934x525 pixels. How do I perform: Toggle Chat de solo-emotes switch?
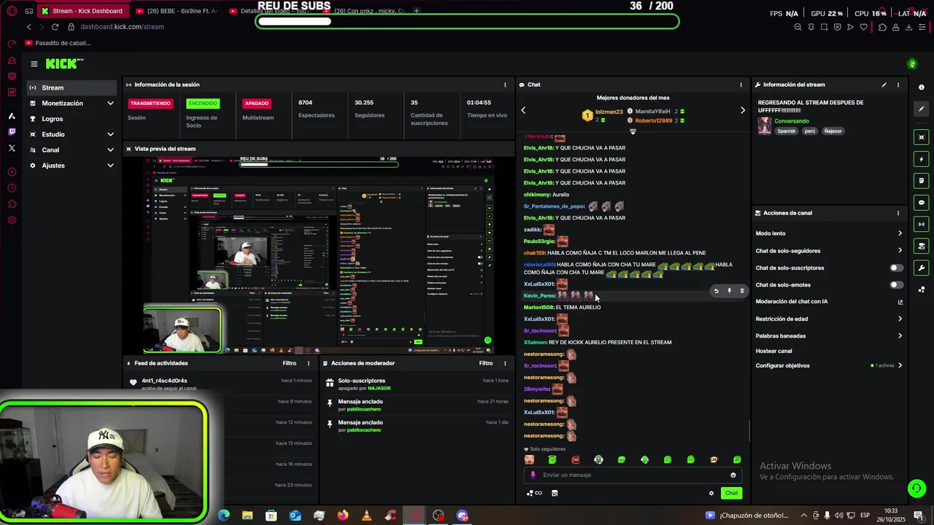(896, 285)
